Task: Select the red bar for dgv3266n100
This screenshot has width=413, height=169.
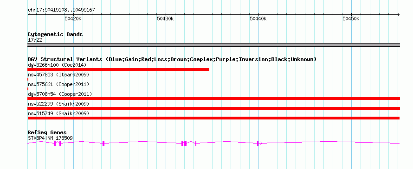Action: (x=118, y=69)
